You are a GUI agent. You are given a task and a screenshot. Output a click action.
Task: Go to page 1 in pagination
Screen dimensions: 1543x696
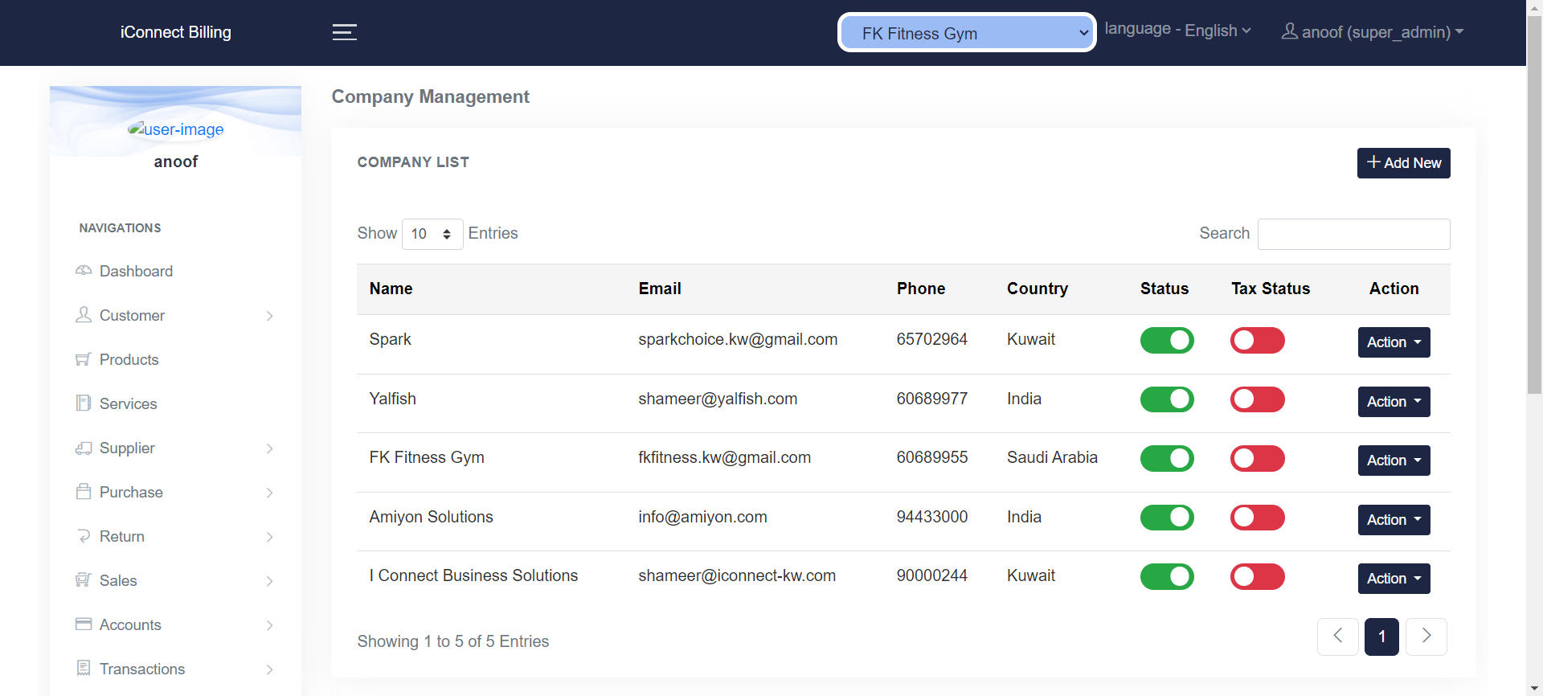pos(1381,637)
